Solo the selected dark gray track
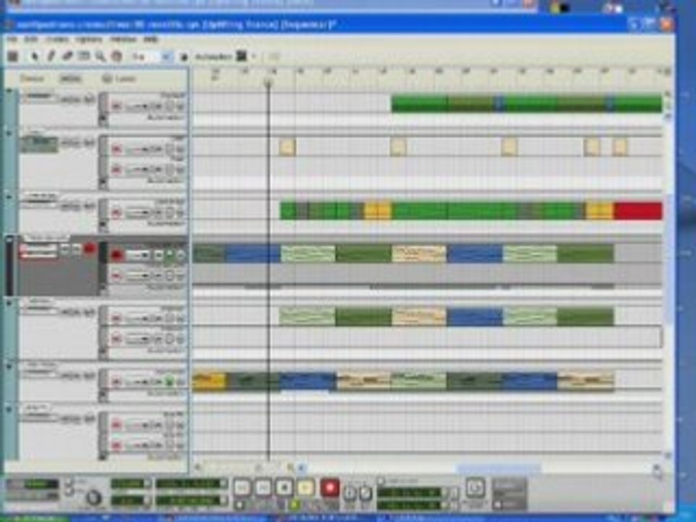Screen dimensions: 696x522 click(x=76, y=249)
